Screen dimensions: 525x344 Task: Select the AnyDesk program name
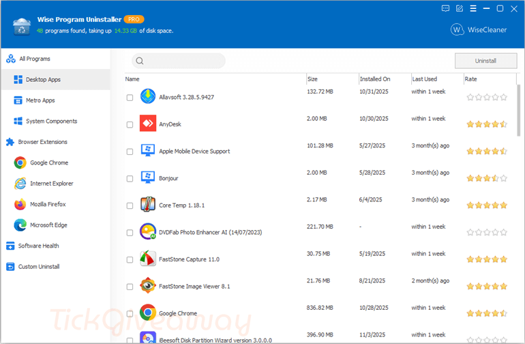(x=170, y=124)
